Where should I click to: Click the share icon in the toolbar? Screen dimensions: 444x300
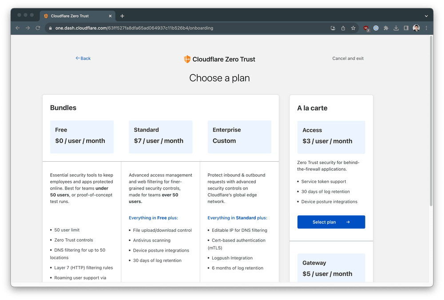pos(343,27)
